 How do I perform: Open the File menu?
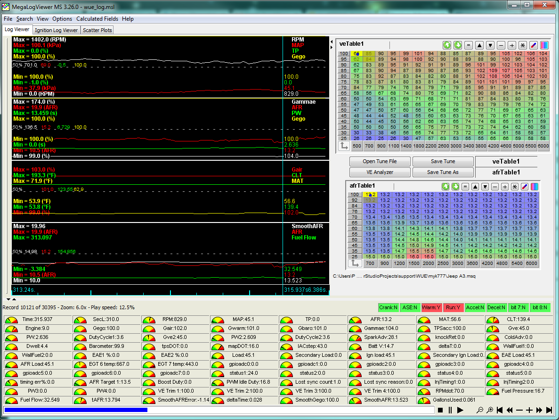pos(8,19)
